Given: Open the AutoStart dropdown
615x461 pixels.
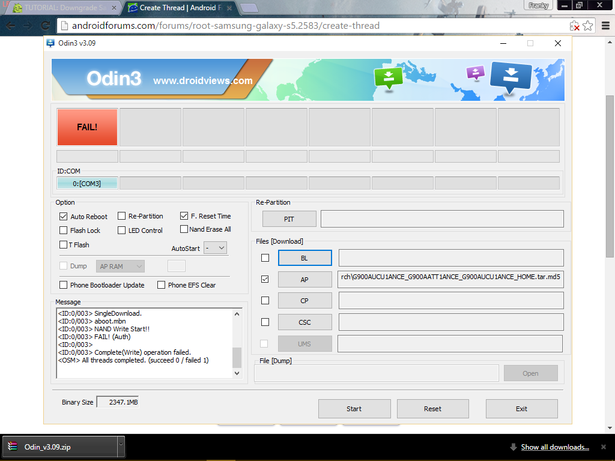Looking at the screenshot, I should pyautogui.click(x=216, y=248).
